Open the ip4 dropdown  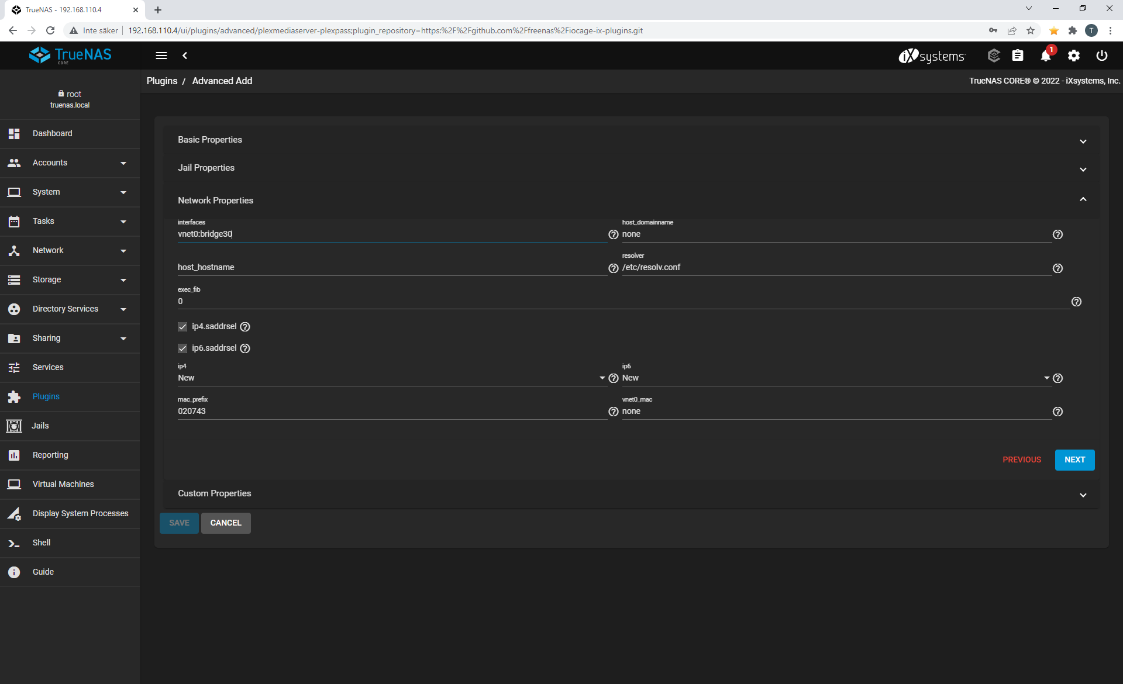(x=392, y=378)
